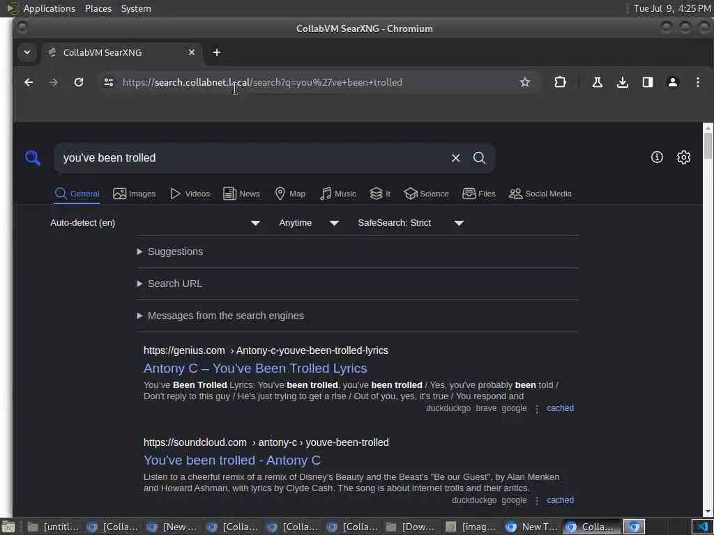
Task: Switch to Music category
Action: click(x=338, y=194)
